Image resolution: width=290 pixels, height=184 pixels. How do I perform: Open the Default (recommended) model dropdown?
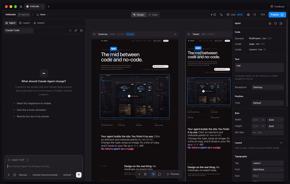point(46,175)
